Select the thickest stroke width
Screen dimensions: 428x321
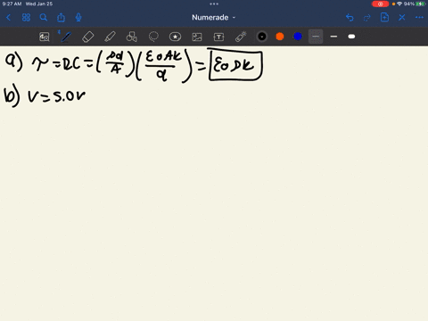pos(351,37)
